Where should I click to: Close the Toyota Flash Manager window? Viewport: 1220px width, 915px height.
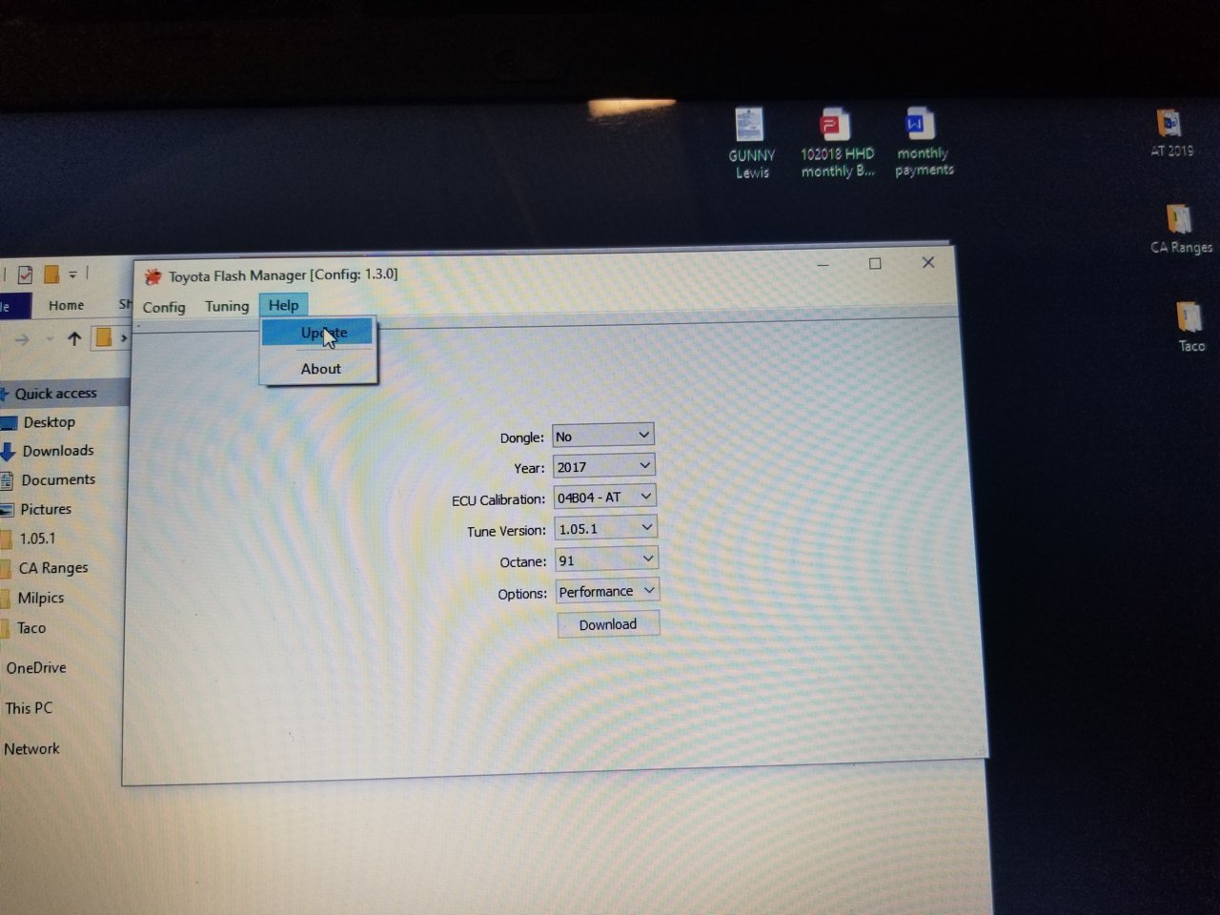pos(927,262)
